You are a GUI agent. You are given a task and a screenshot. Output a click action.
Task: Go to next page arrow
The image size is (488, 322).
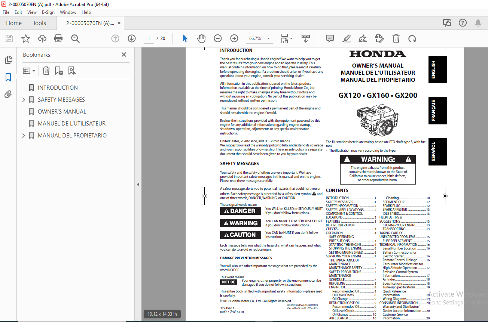coord(132,38)
